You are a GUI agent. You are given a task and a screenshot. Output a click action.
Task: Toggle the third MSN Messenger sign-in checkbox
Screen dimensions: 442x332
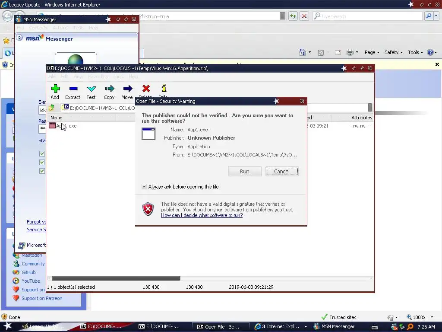[42, 171]
